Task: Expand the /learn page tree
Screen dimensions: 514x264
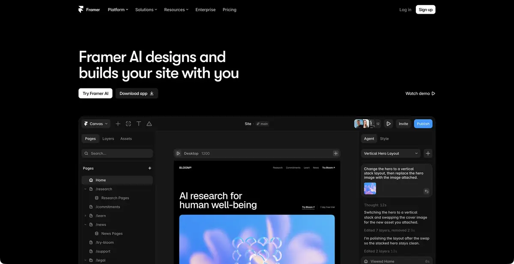Action: [x=85, y=216]
